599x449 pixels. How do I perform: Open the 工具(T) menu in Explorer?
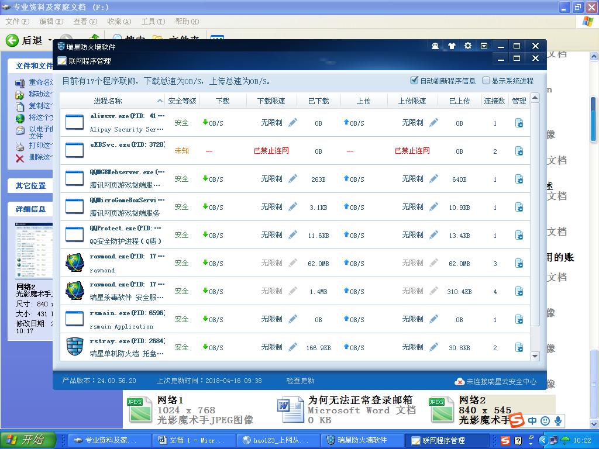tap(153, 22)
